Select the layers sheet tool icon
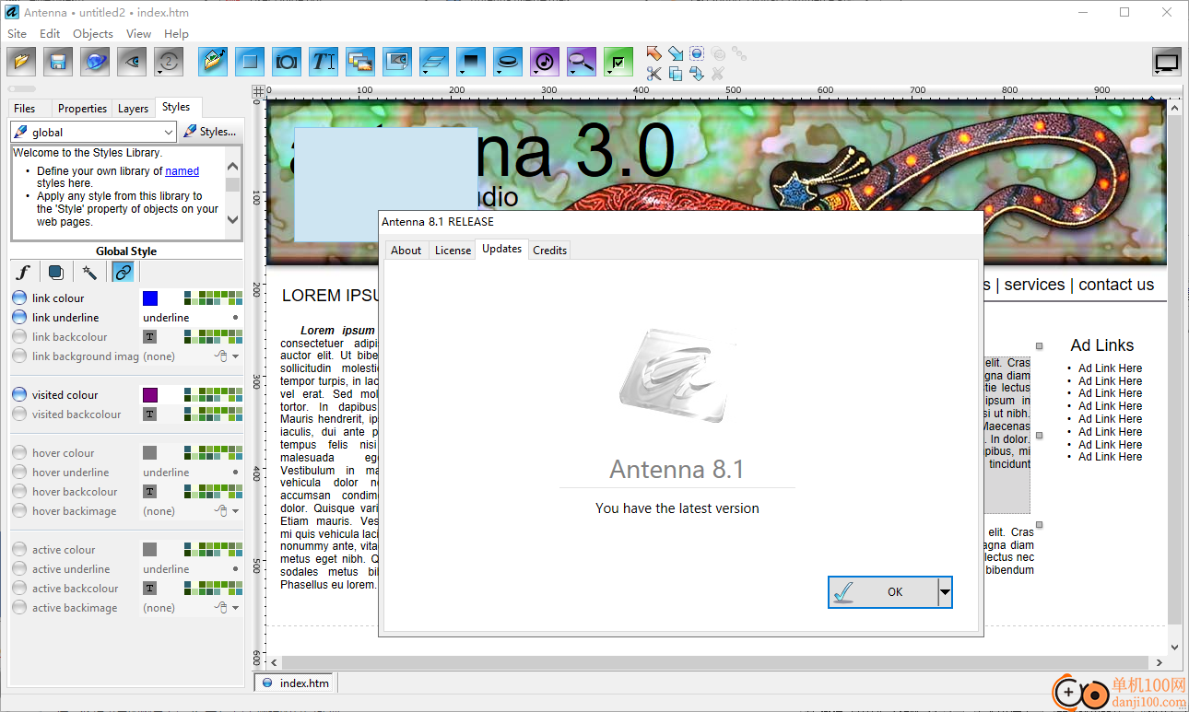This screenshot has width=1189, height=712. tap(434, 62)
